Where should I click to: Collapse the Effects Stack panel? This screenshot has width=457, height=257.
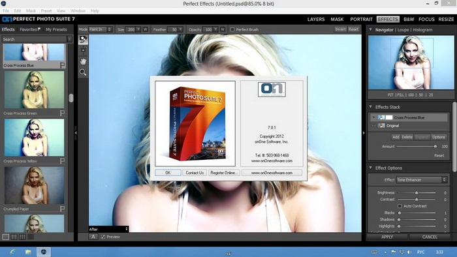(x=370, y=107)
